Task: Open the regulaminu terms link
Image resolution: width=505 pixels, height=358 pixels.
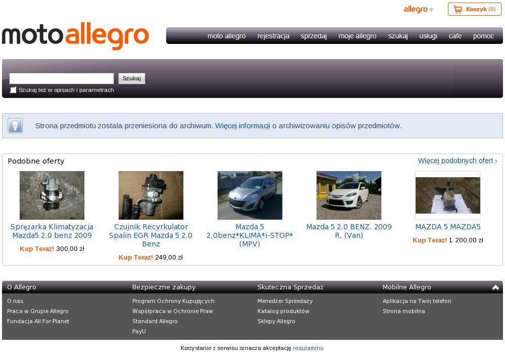Action: pos(308,348)
